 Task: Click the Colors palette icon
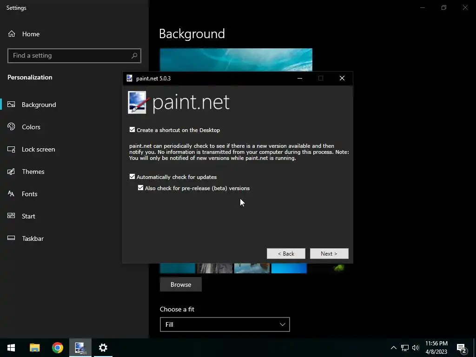point(11,126)
